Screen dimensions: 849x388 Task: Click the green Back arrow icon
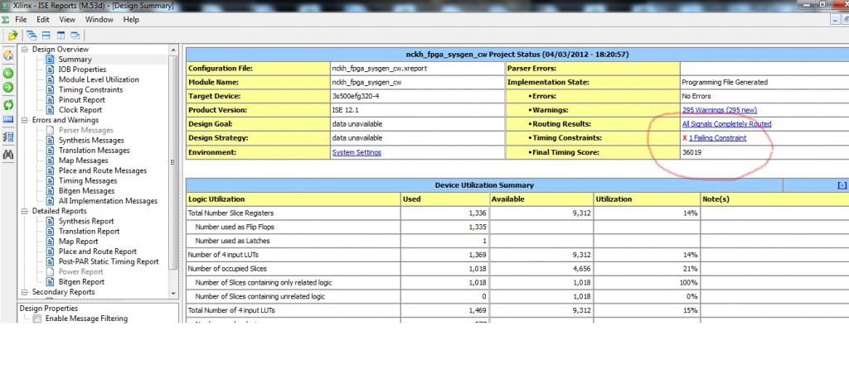coord(8,73)
